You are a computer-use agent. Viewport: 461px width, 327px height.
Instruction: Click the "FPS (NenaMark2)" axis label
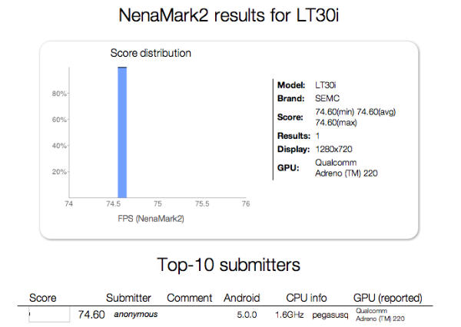157,219
